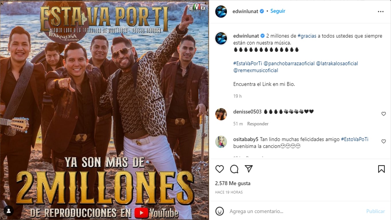The width and height of the screenshot is (391, 220).
Task: Open the #EstaVaPorTi hashtag link
Action: coord(248,63)
